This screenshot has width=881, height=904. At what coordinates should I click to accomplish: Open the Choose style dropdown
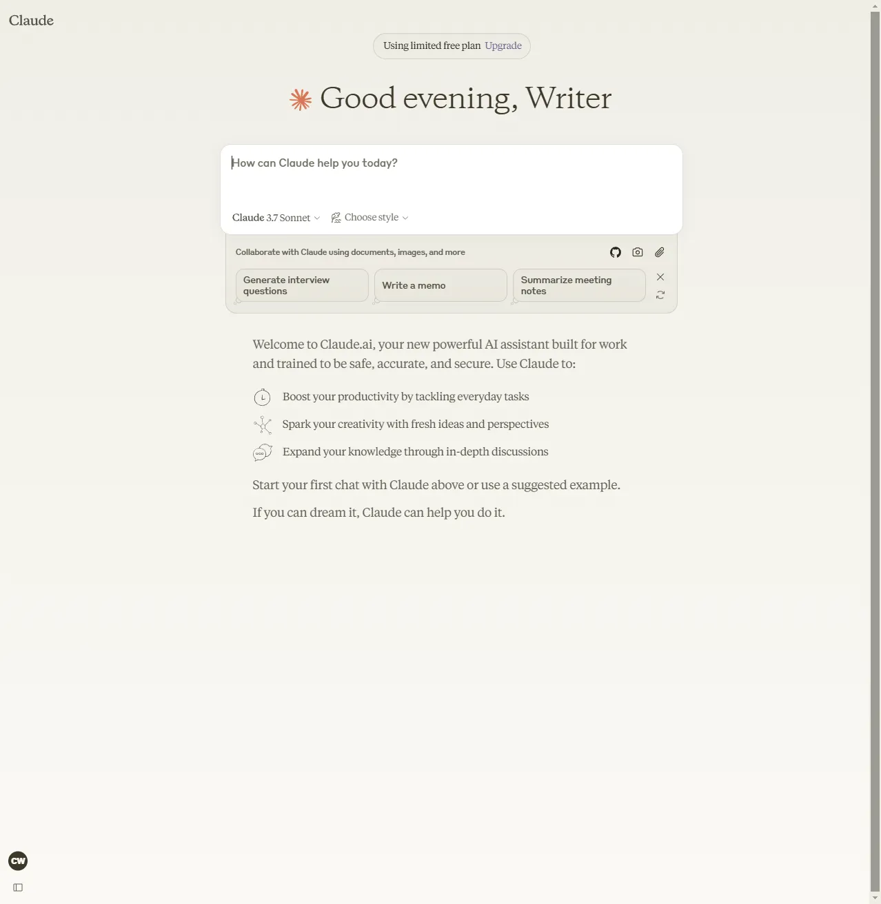(369, 218)
